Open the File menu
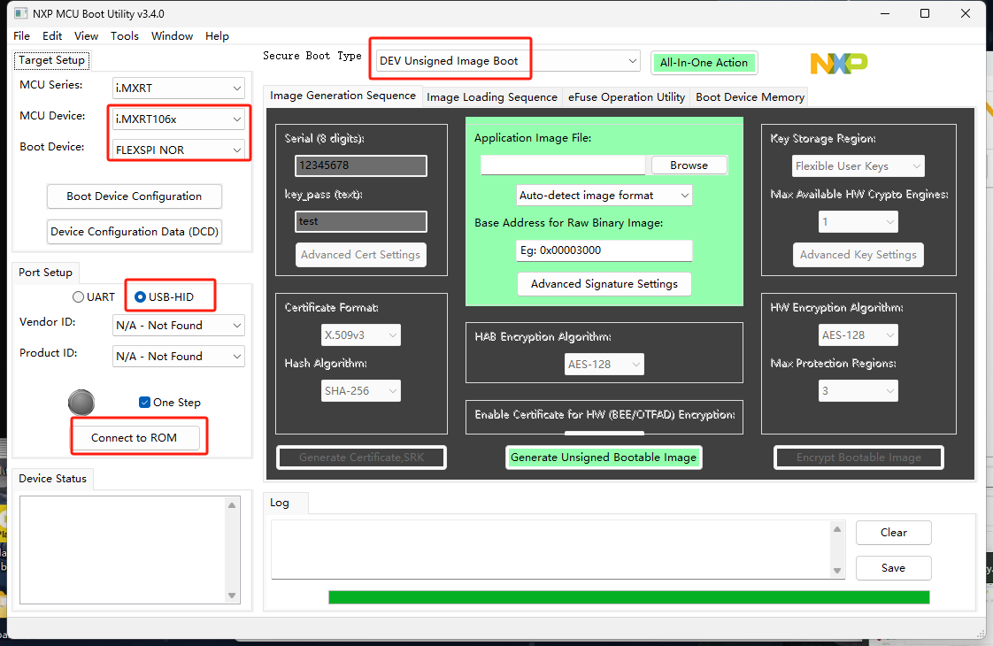The height and width of the screenshot is (646, 993). (21, 36)
